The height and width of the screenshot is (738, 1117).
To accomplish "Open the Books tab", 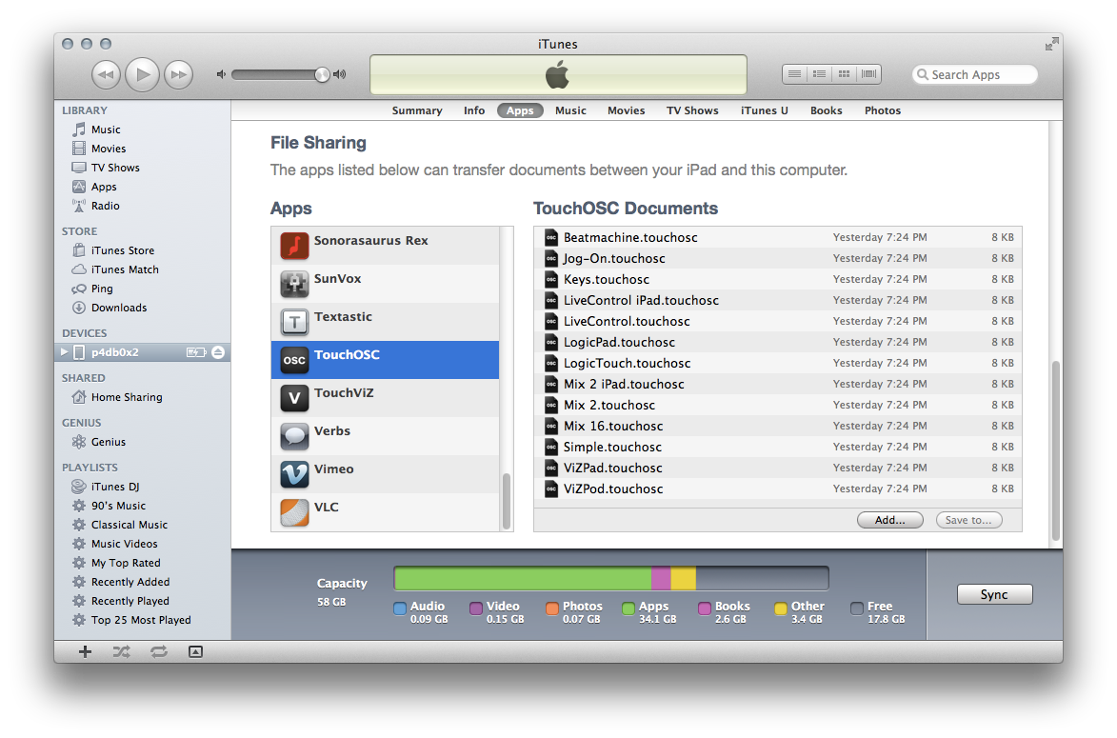I will click(827, 110).
